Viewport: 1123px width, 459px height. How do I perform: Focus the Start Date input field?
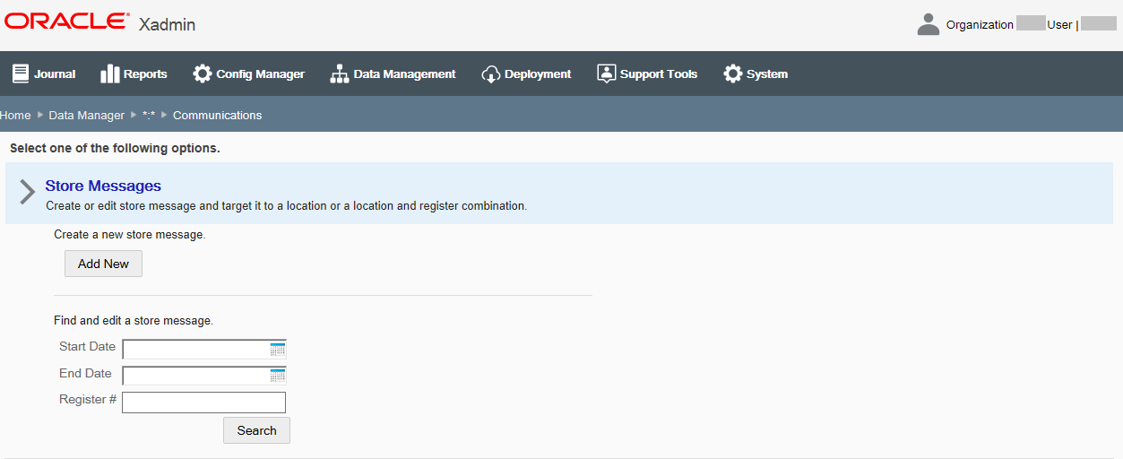click(203, 350)
